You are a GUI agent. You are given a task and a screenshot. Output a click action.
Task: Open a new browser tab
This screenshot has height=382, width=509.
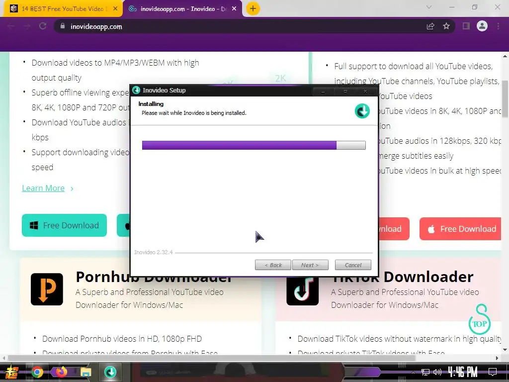point(253,8)
